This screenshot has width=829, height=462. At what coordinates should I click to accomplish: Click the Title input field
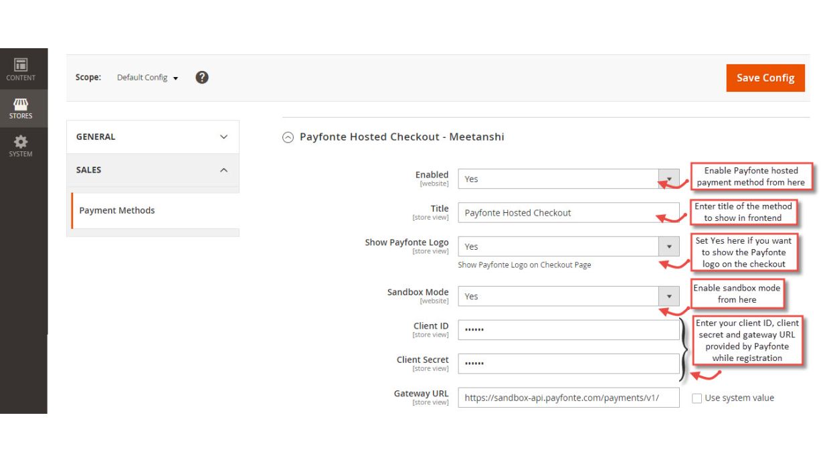569,213
